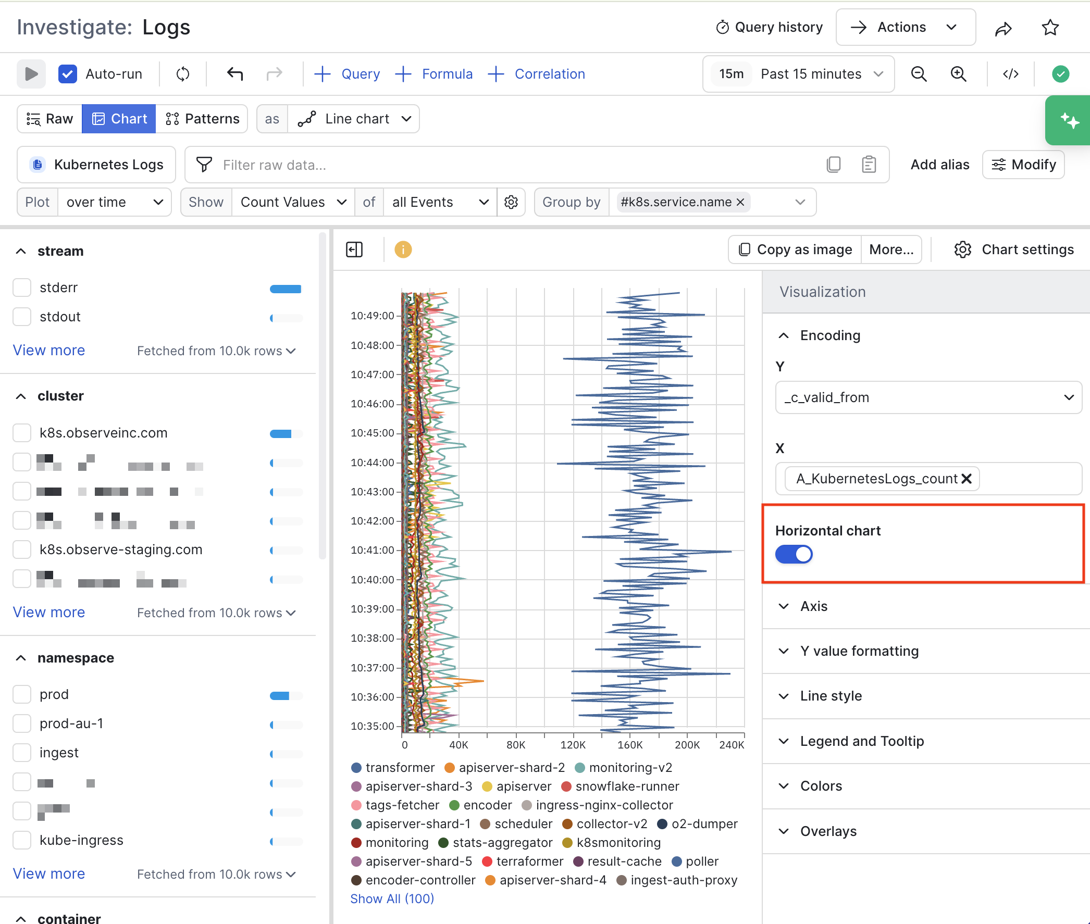Click the redo arrow icon
The width and height of the screenshot is (1090, 924).
[275, 74]
